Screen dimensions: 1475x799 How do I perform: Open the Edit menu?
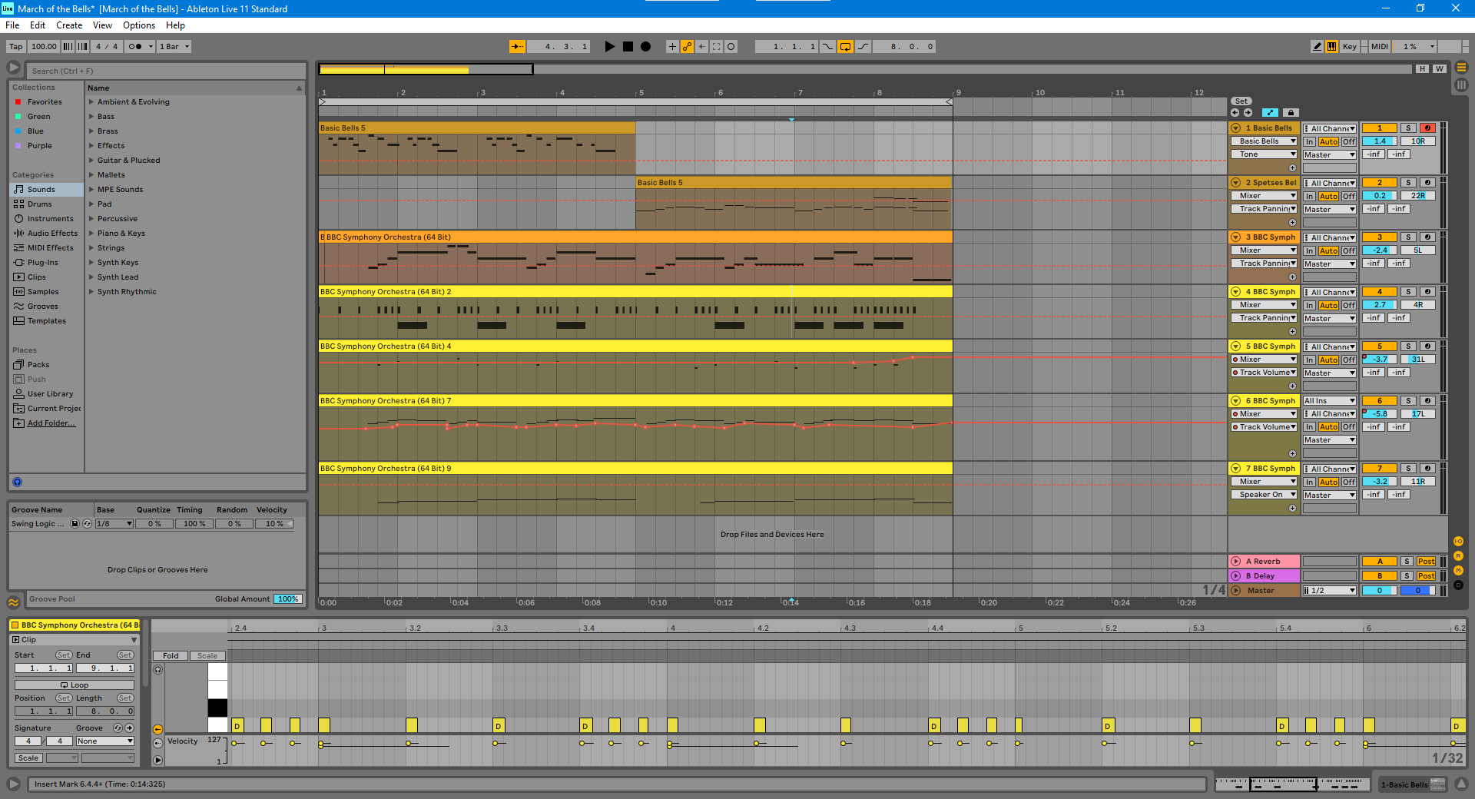pyautogui.click(x=38, y=25)
